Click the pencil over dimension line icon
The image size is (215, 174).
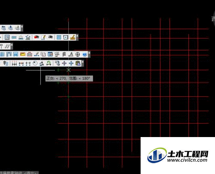(x=37, y=54)
